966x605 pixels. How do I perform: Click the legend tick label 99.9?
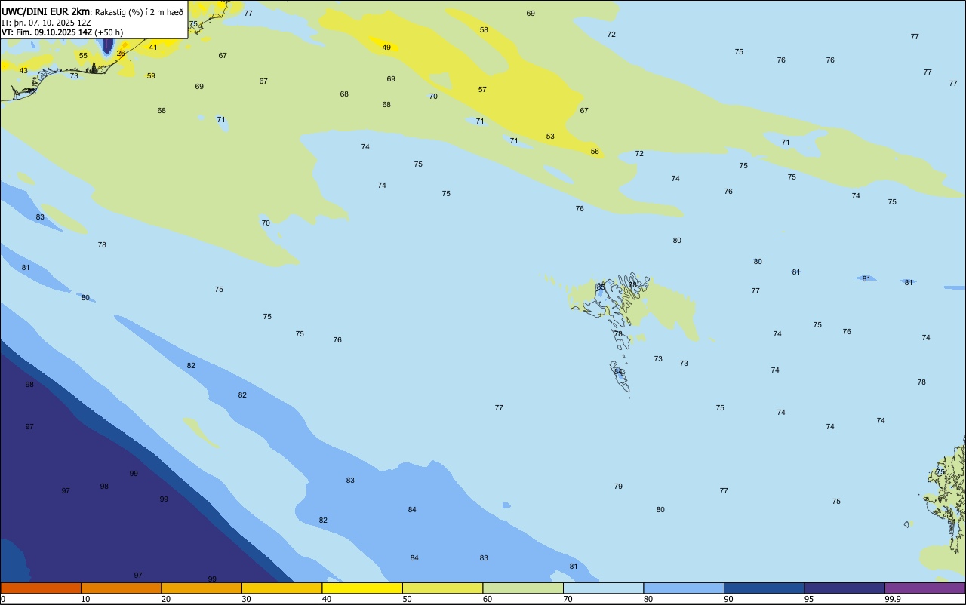pyautogui.click(x=893, y=599)
